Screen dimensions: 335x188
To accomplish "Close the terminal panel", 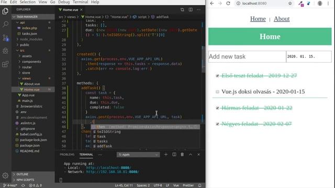I will click(x=199, y=155).
